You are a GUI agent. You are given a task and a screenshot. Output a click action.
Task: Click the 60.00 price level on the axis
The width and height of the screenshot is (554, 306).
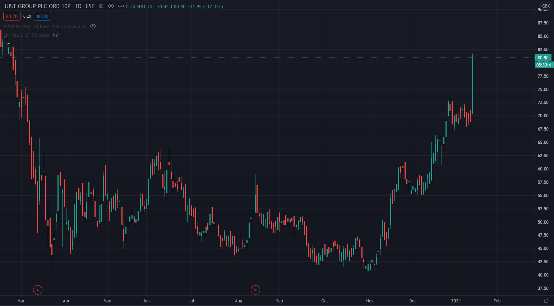pyautogui.click(x=543, y=169)
